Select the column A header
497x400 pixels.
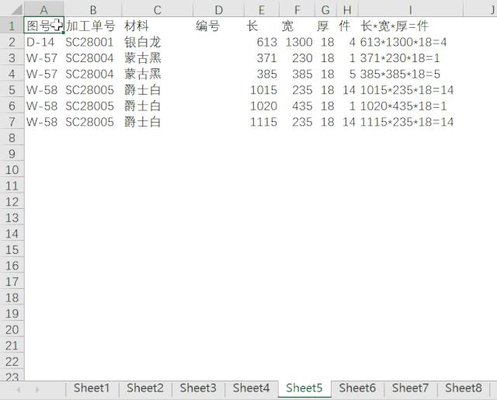click(x=43, y=9)
